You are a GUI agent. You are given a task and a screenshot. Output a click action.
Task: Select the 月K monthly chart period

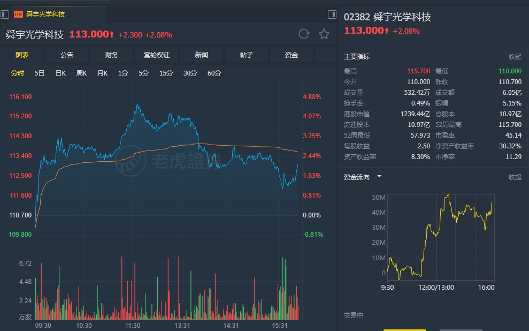pos(102,73)
